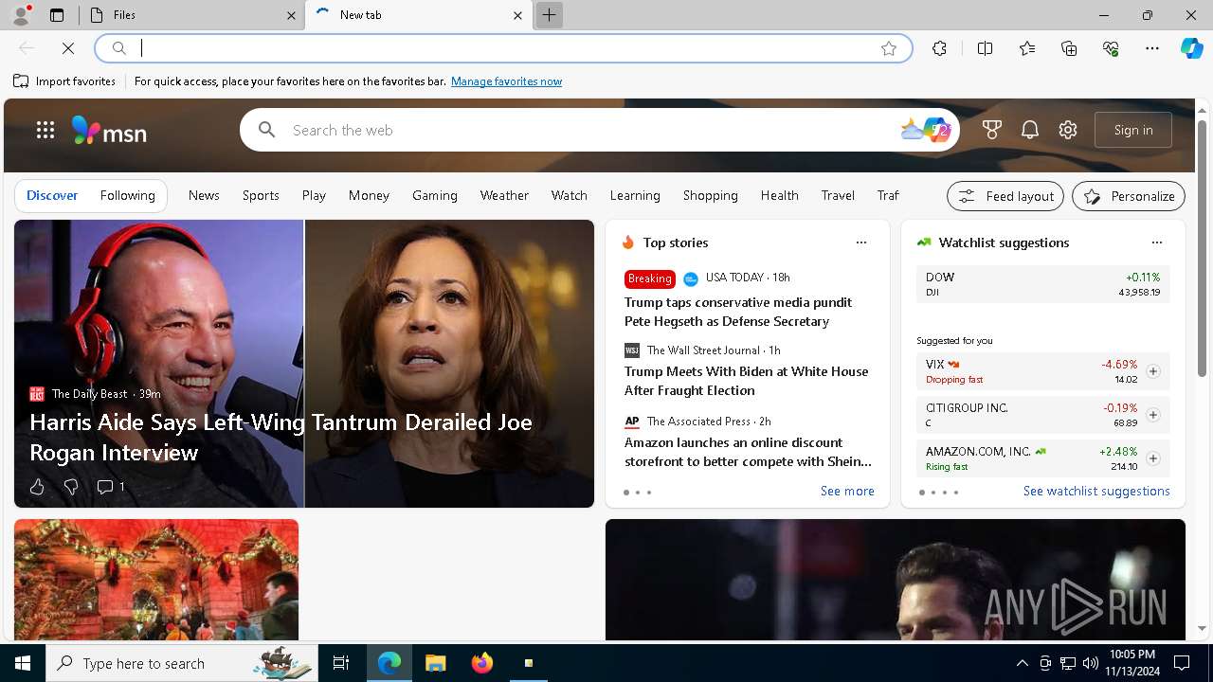Open the Shopping category

711,195
